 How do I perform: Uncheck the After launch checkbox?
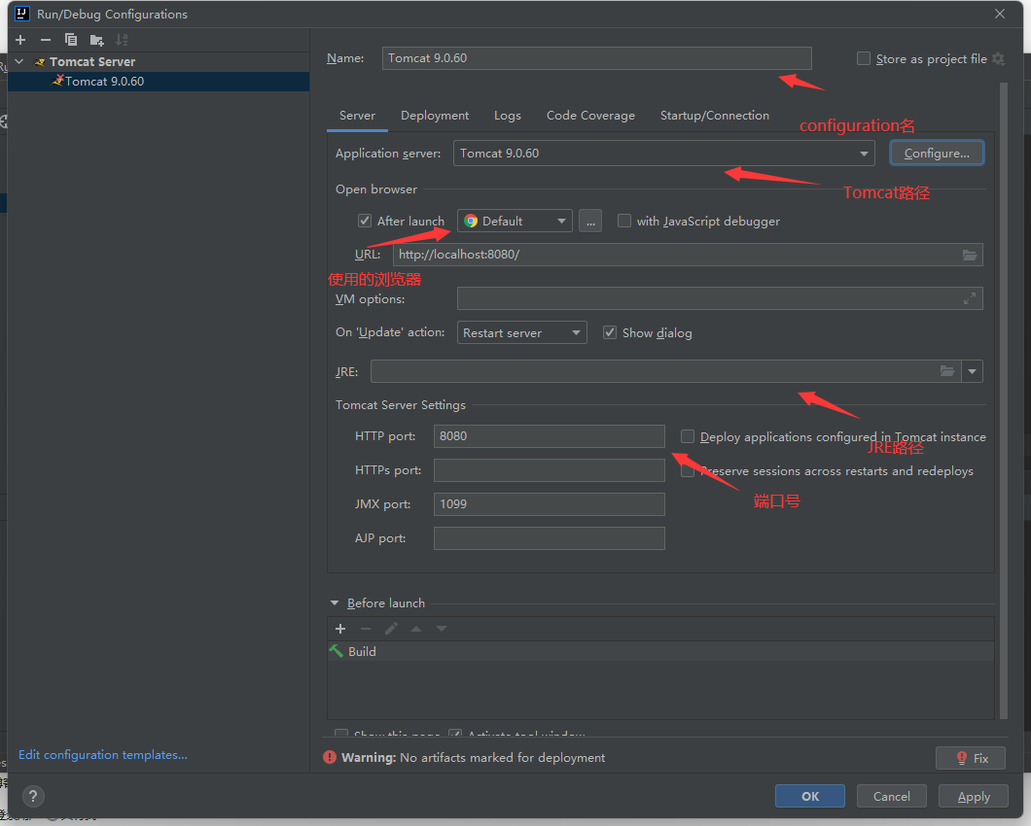[x=365, y=222]
